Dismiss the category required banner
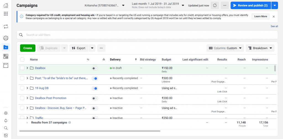 (x=274, y=16)
